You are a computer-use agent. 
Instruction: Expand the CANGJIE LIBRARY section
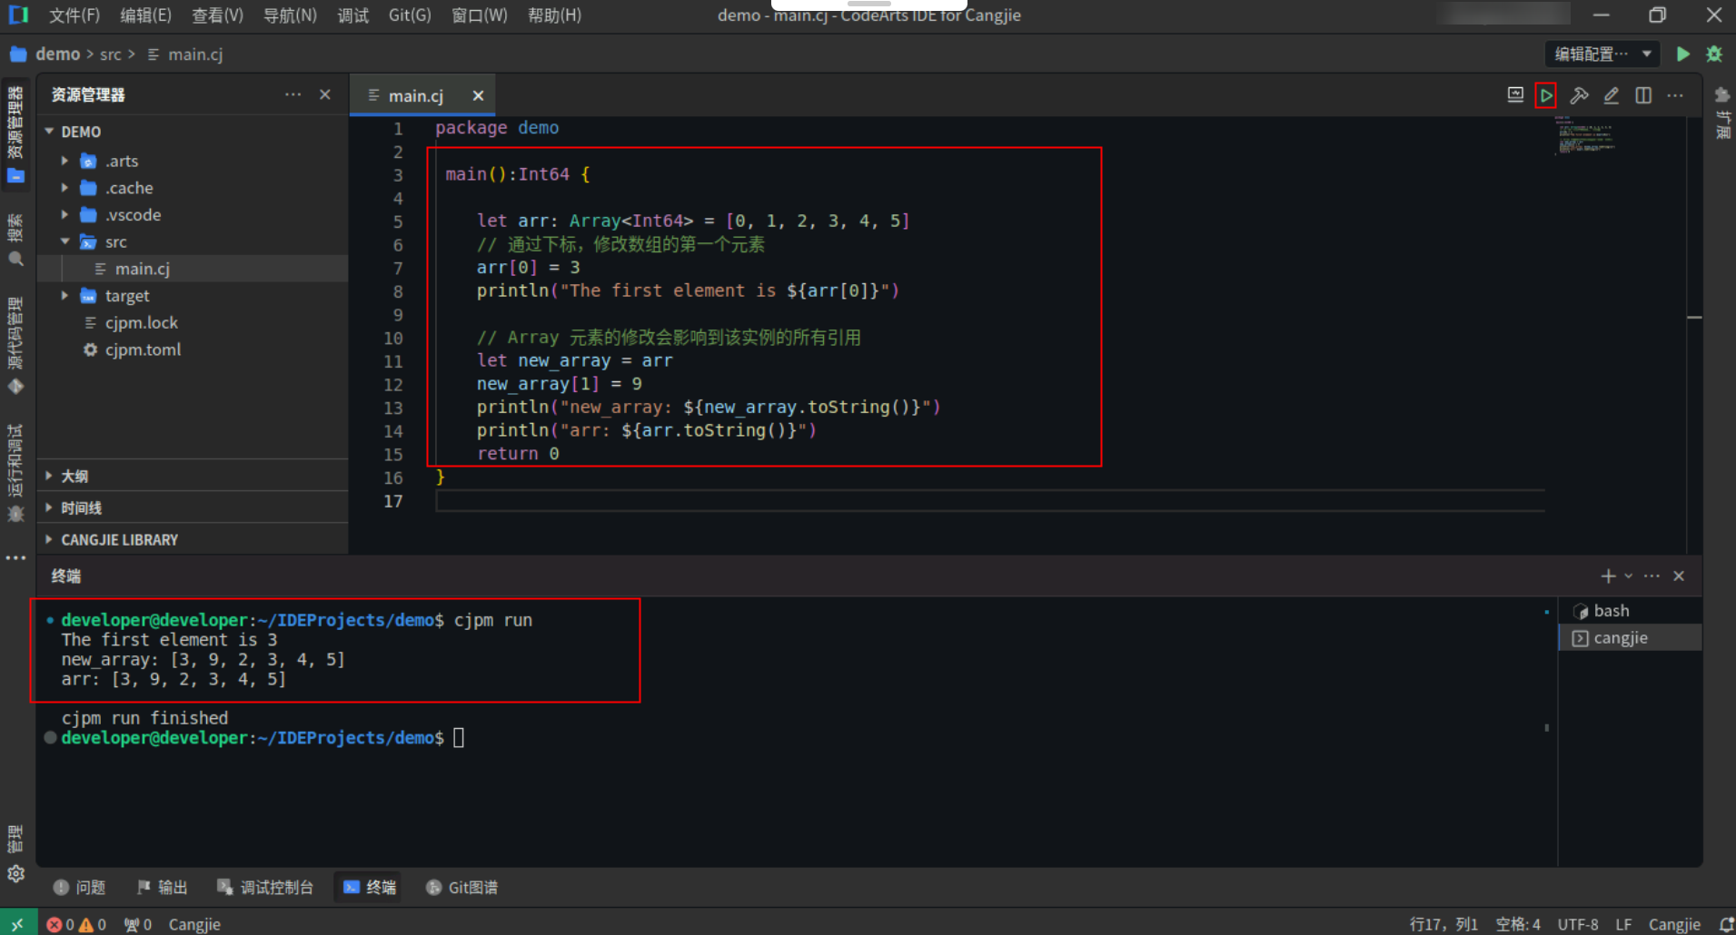192,539
